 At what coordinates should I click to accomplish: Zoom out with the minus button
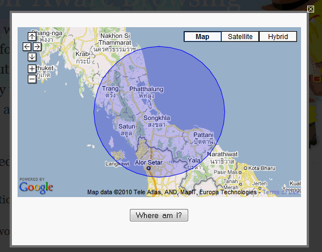coord(32,79)
